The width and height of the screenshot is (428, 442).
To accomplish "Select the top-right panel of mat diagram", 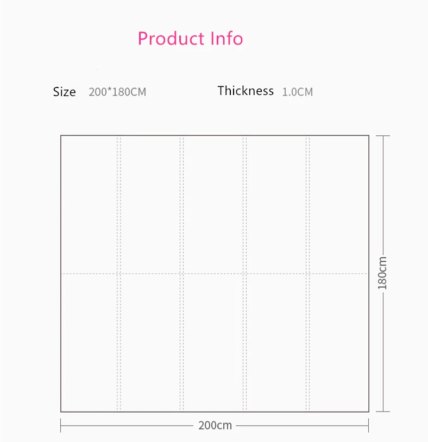I will tap(339, 205).
